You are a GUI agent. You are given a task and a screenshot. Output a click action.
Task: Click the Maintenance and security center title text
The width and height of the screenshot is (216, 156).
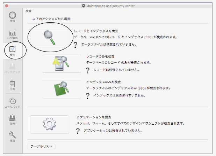pyautogui.click(x=110, y=6)
